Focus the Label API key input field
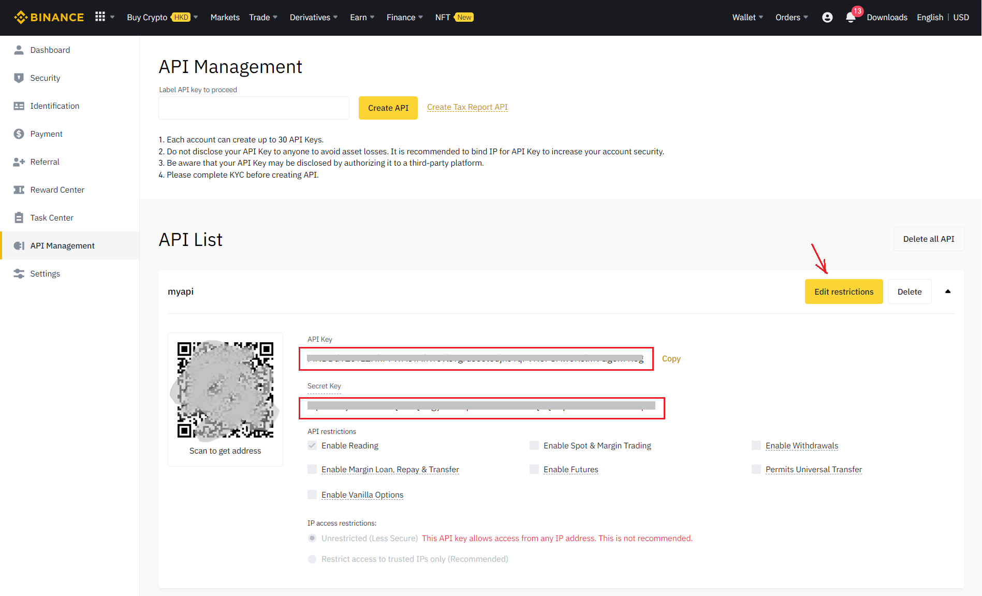Screen dimensions: 982x596 click(254, 108)
